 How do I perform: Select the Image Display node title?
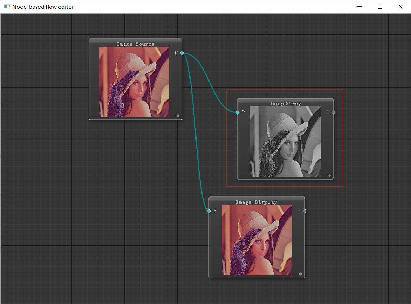tap(257, 202)
